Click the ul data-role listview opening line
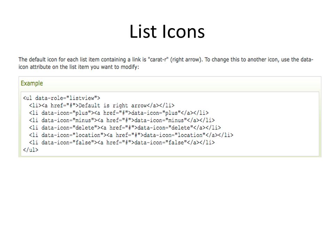The width and height of the screenshot is (334, 250). tap(62, 98)
